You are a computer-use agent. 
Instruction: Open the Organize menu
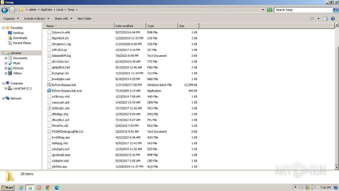[x=11, y=19]
